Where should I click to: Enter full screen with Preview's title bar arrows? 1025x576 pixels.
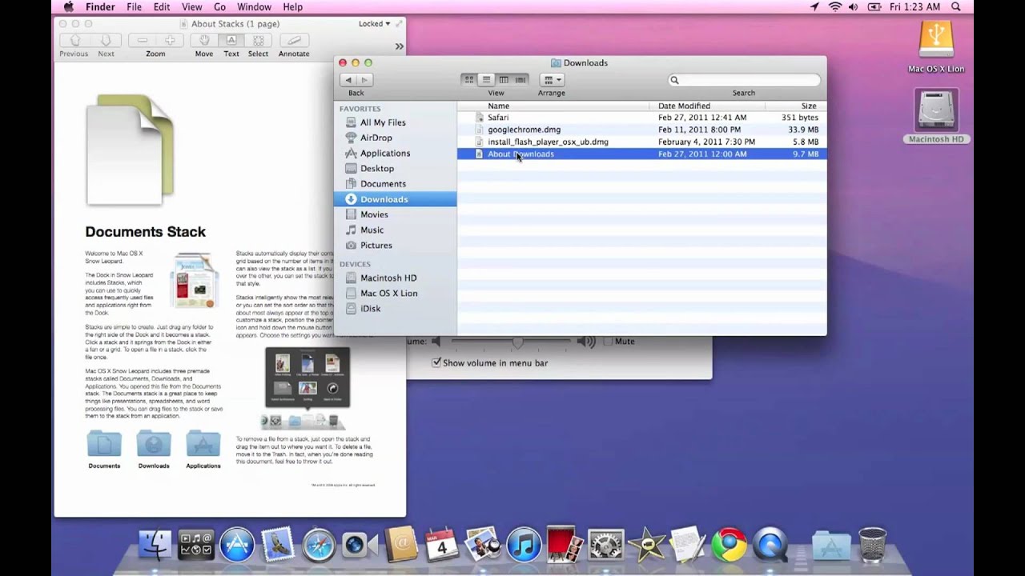(x=399, y=23)
